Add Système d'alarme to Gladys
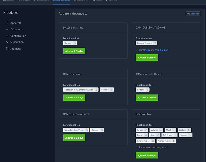 tap(74, 51)
